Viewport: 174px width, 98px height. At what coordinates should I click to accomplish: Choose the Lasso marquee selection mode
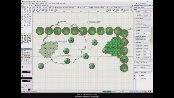49,10
